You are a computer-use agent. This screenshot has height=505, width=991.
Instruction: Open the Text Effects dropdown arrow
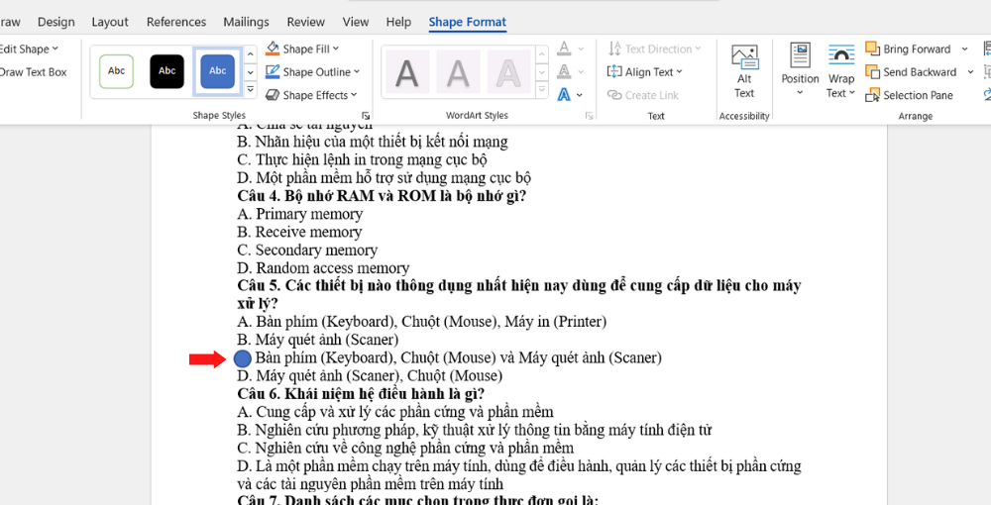pos(580,95)
